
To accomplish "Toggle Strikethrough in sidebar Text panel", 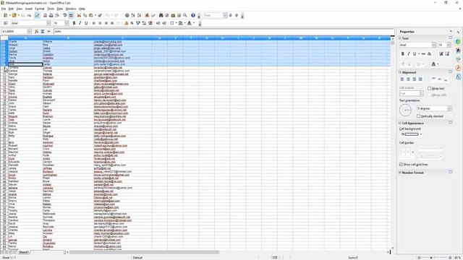I will tap(423, 53).
